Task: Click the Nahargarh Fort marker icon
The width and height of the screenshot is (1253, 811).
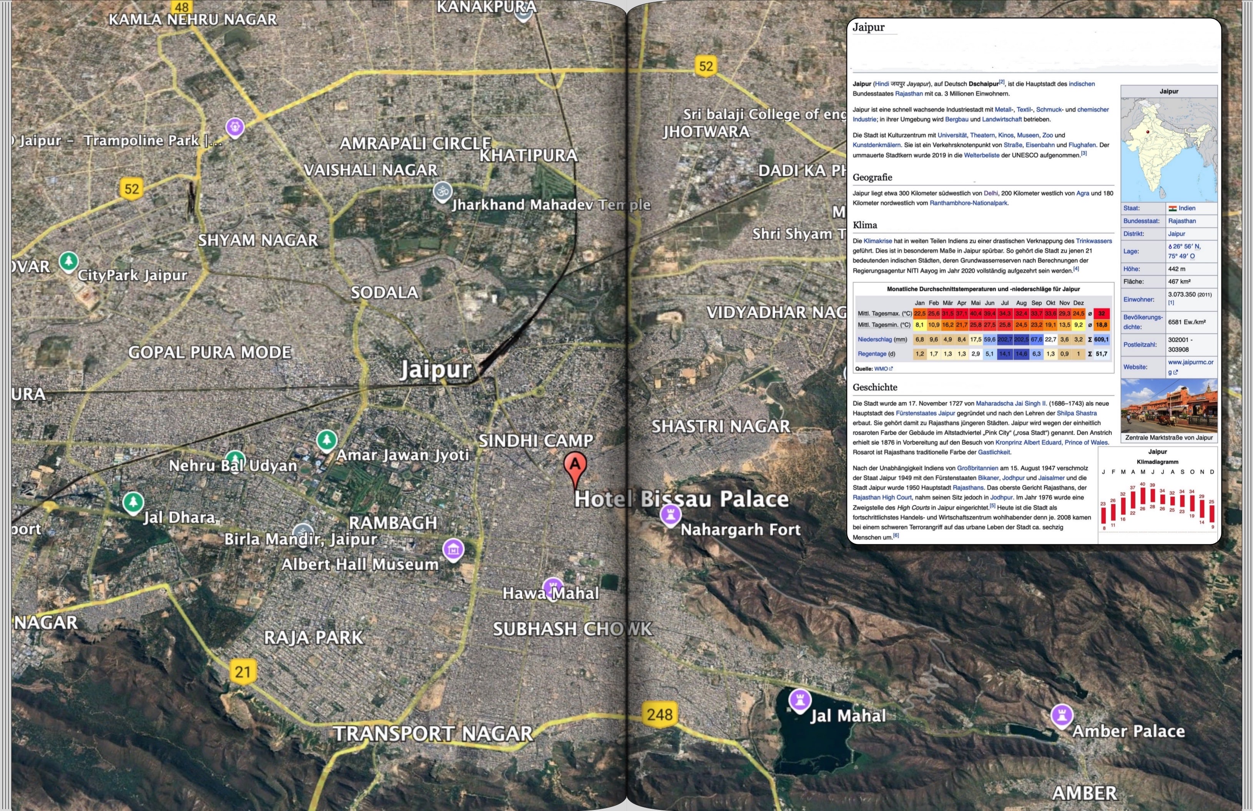Action: click(671, 515)
